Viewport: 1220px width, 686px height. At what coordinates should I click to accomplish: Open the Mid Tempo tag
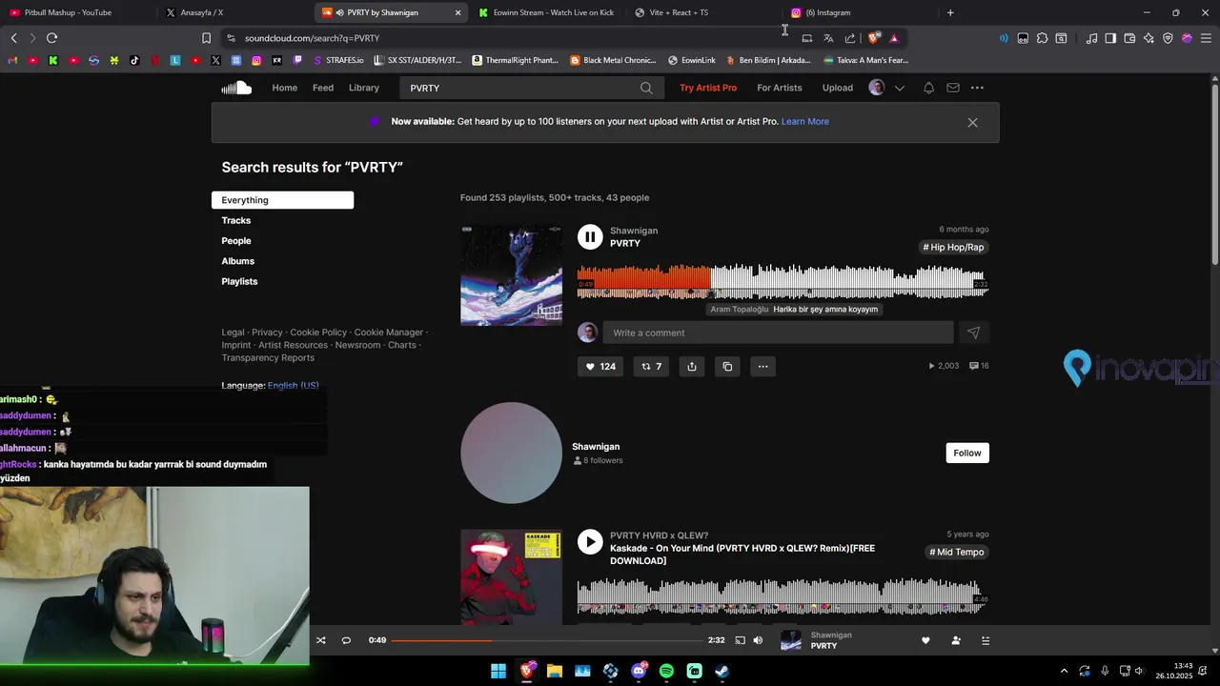click(957, 552)
